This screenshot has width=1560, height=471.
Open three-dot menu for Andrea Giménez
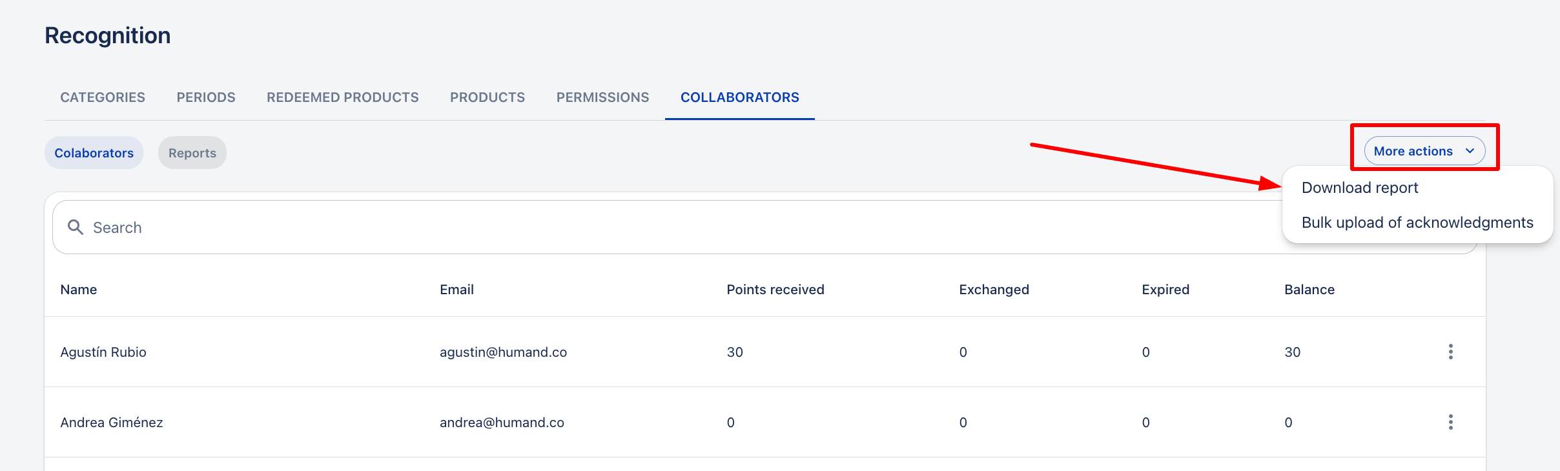click(x=1451, y=422)
